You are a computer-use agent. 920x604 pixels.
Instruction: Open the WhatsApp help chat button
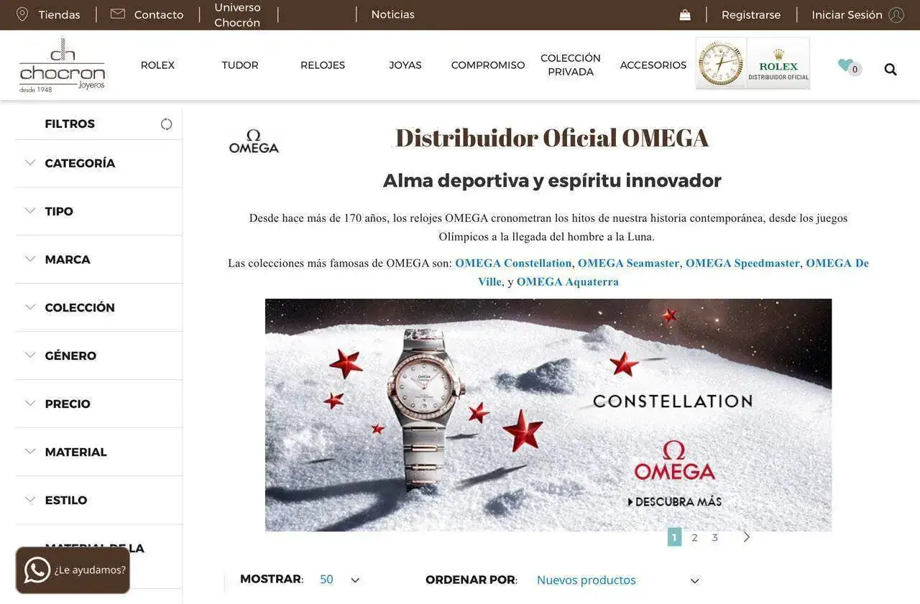(x=73, y=570)
